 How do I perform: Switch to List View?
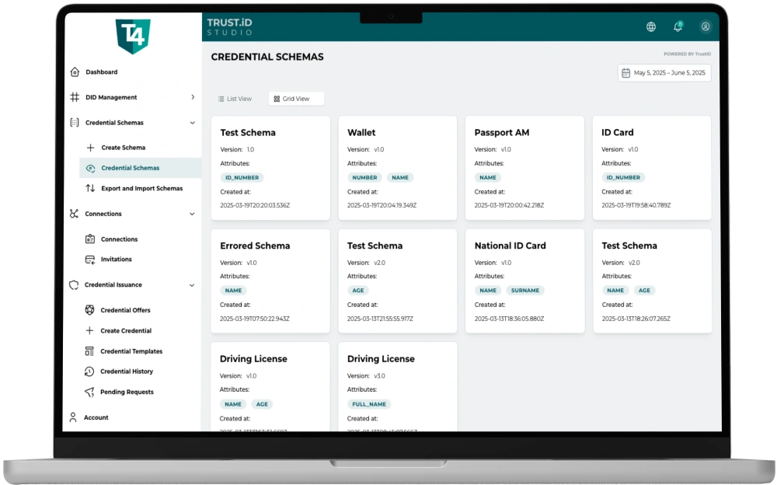(235, 99)
